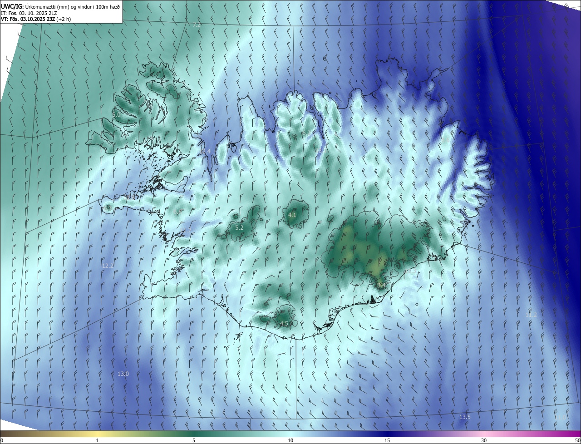
Task: Click the 13.5 value label on the map
Action: (x=465, y=417)
